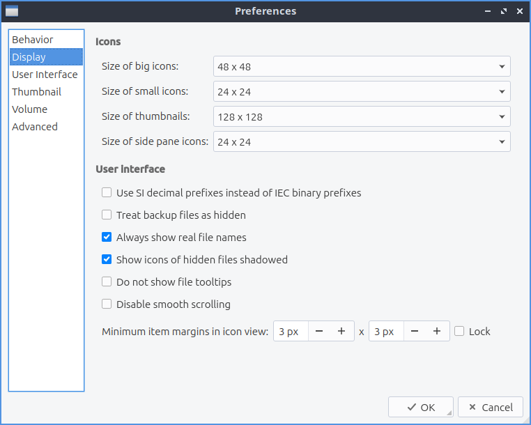Uncheck Always show real file names
This screenshot has width=531, height=425.
(x=107, y=237)
